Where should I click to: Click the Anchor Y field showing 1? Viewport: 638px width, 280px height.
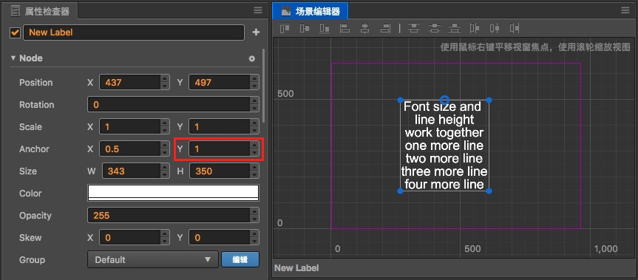(x=220, y=148)
